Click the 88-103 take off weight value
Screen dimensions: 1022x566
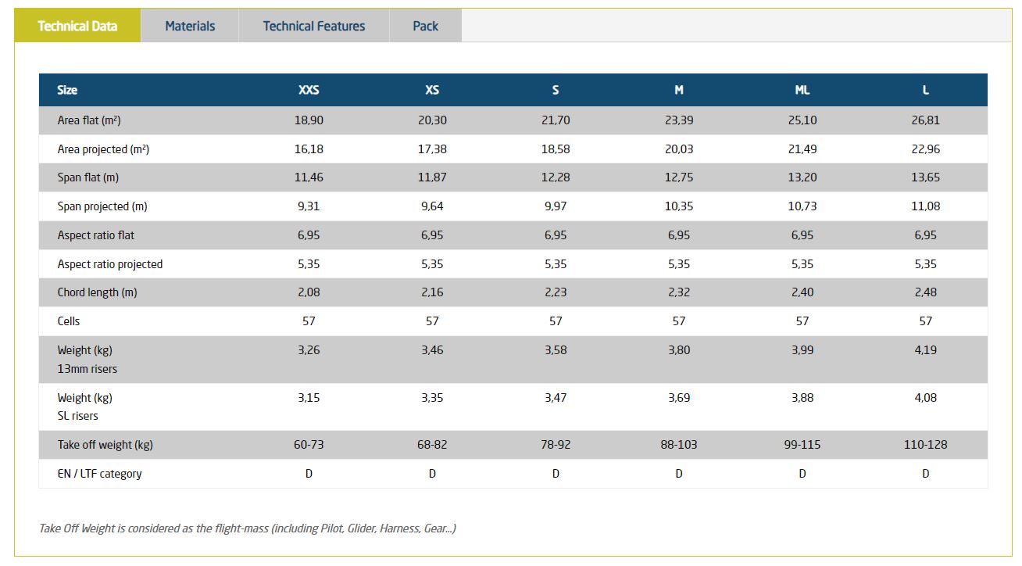[x=679, y=445]
